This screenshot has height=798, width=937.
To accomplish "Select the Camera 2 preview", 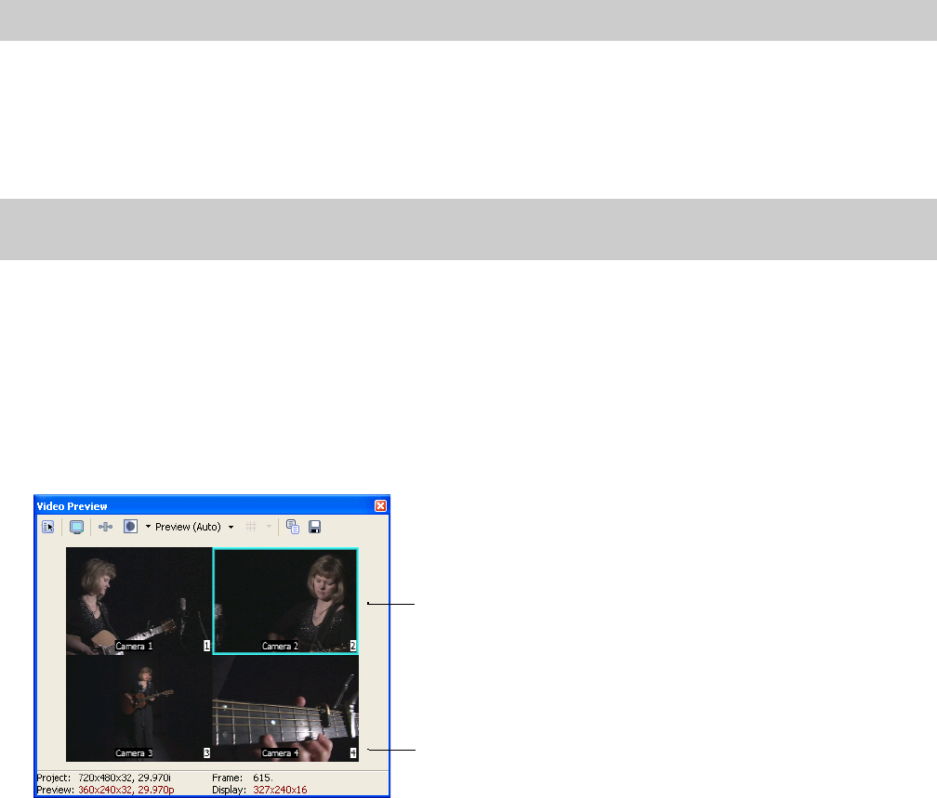I will click(x=285, y=600).
